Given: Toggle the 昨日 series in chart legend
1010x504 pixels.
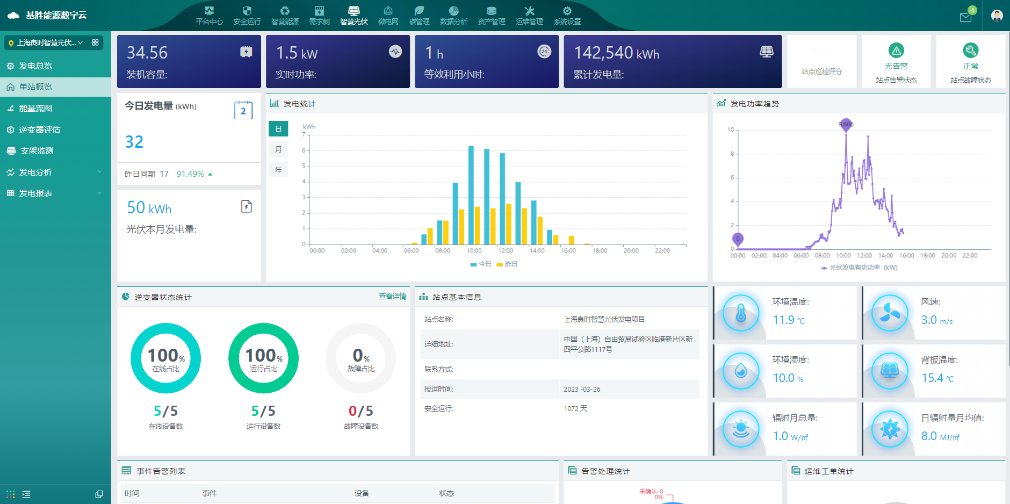Looking at the screenshot, I should coord(507,264).
